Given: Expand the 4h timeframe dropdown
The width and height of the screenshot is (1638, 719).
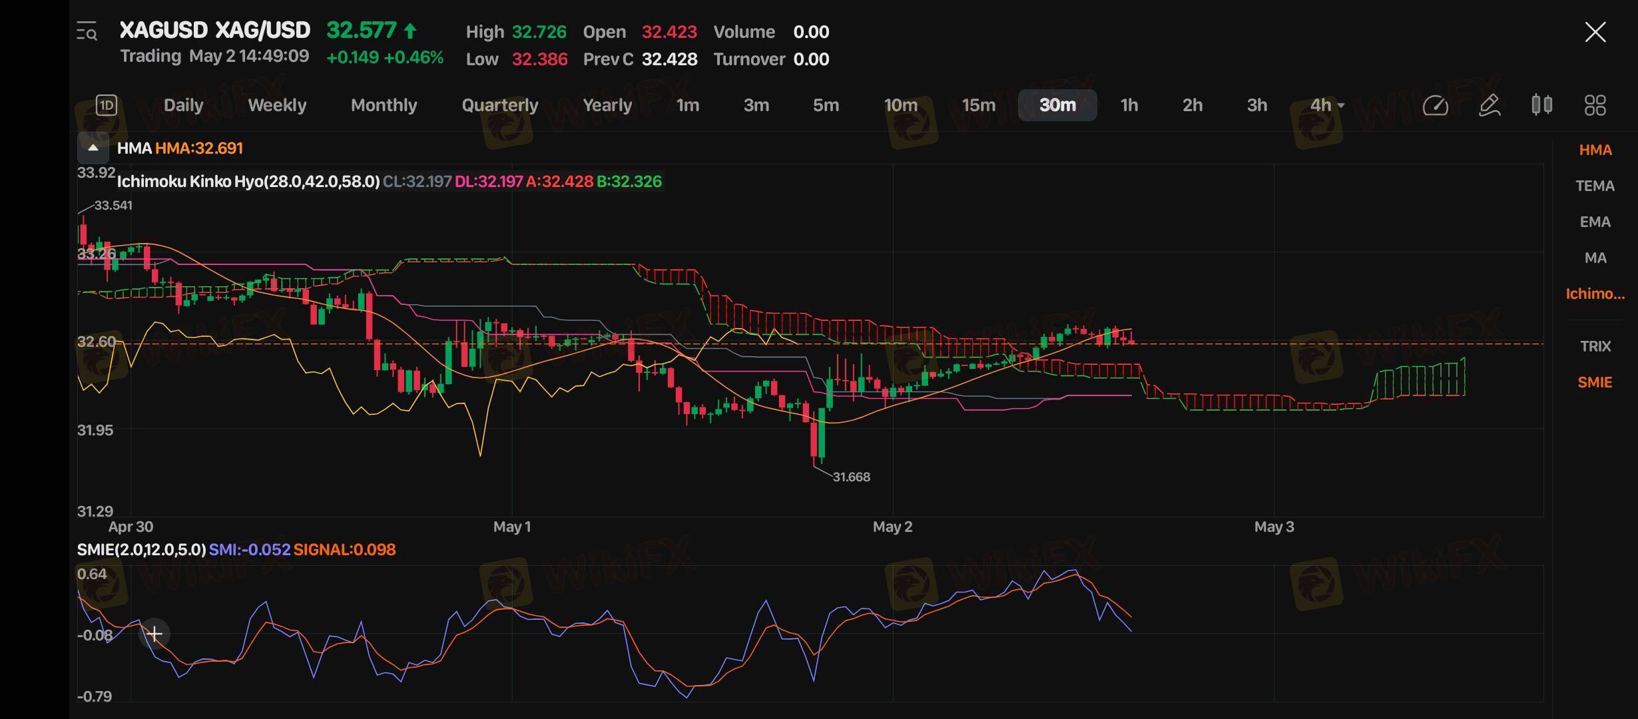Looking at the screenshot, I should tap(1327, 105).
